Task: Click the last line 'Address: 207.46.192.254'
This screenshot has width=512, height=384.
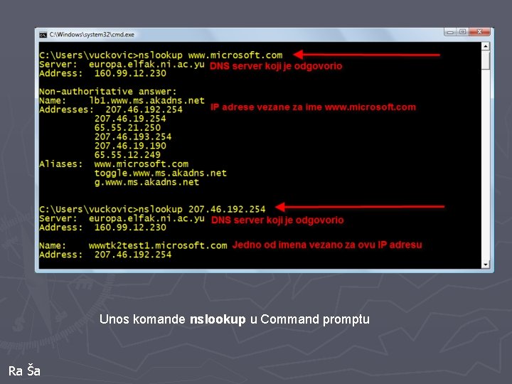Action: [105, 255]
